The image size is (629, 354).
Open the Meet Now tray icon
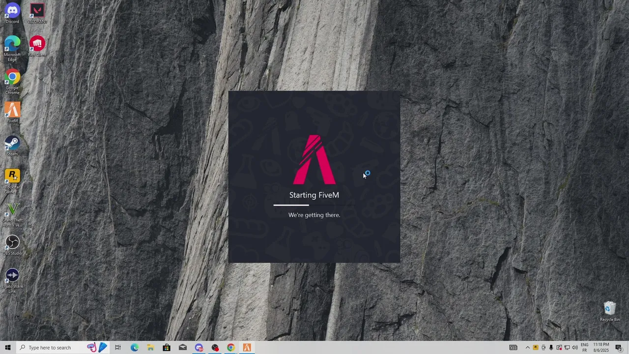click(543, 348)
